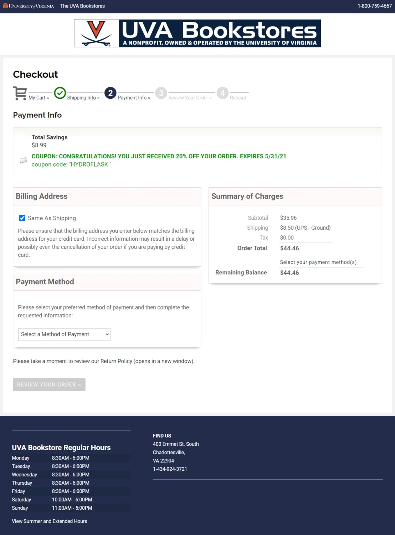Click the $8.50 (UPS - Ground) shipping value
Screen dimensions: 395x535
tap(305, 228)
